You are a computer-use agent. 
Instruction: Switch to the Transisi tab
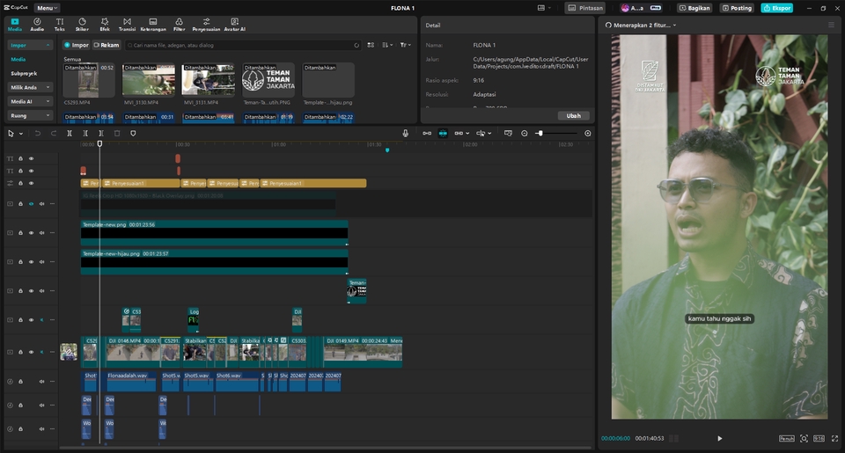pyautogui.click(x=127, y=25)
